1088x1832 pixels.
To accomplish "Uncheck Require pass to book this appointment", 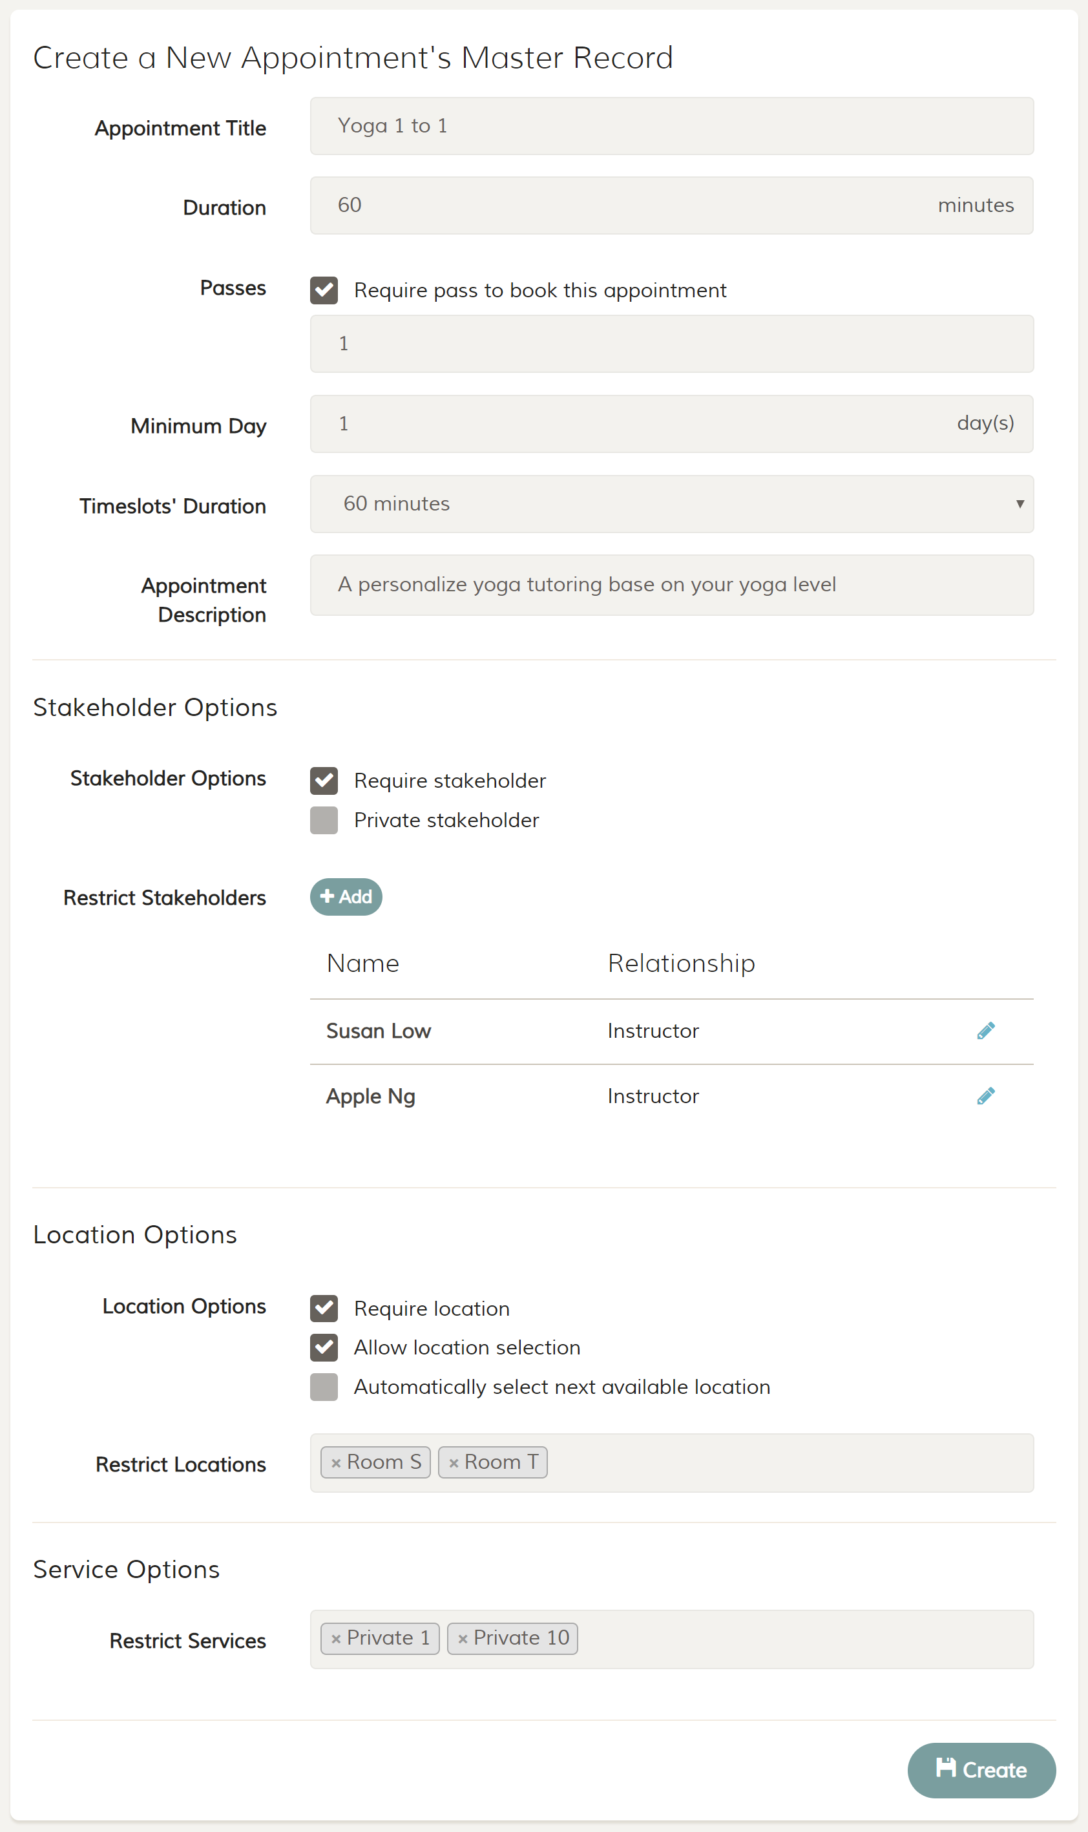I will (x=323, y=290).
